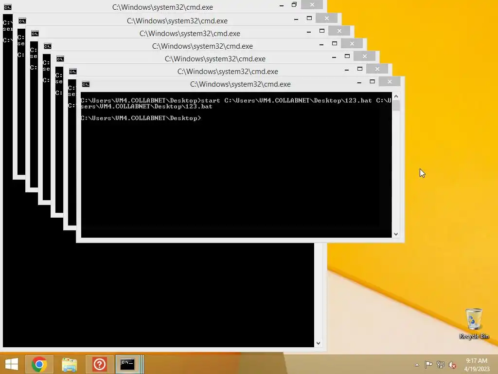Close the rearmost cmd.exe window
Screen dimensions: 498x374
[x=312, y=4]
